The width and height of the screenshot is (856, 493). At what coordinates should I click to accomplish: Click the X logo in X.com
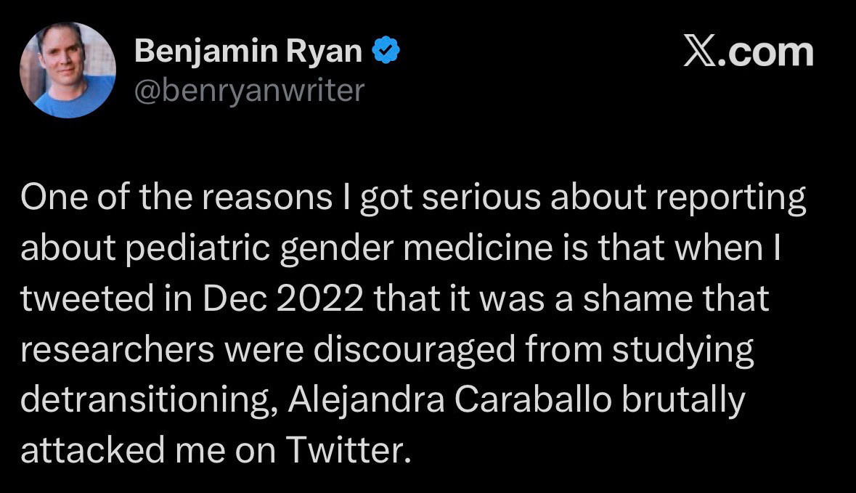[x=701, y=52]
